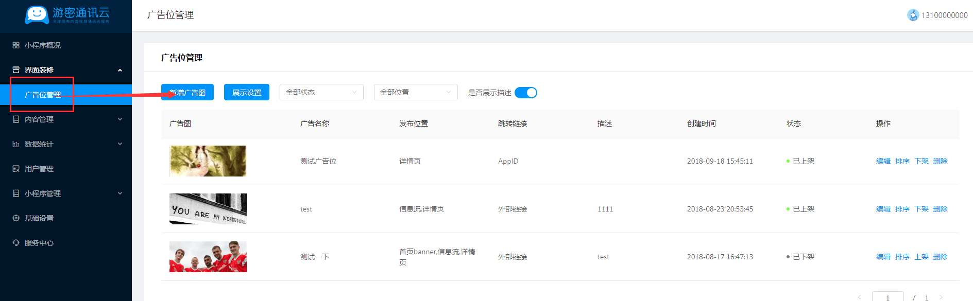The width and height of the screenshot is (973, 301).
Task: Collapse the 界面装修 menu section
Action: [120, 70]
